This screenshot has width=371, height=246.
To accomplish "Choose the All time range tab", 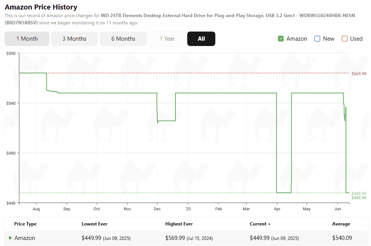I will 201,39.
